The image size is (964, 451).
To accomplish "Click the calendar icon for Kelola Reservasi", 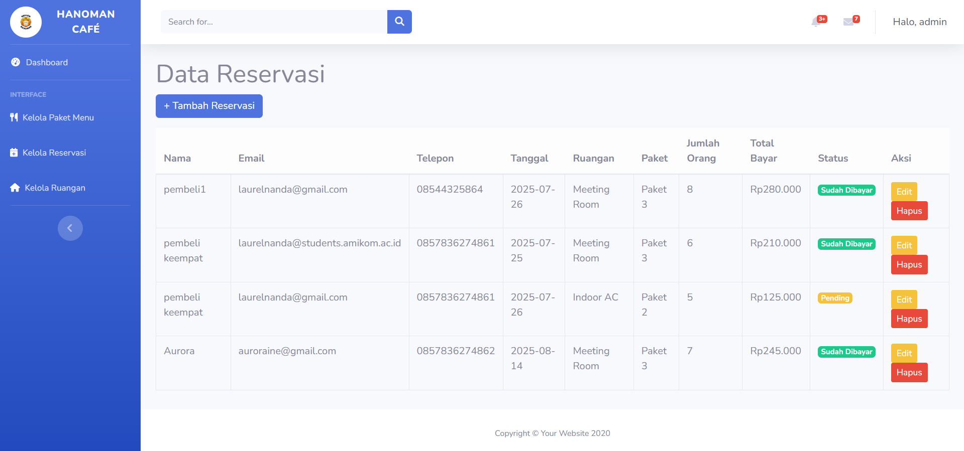I will 14,153.
